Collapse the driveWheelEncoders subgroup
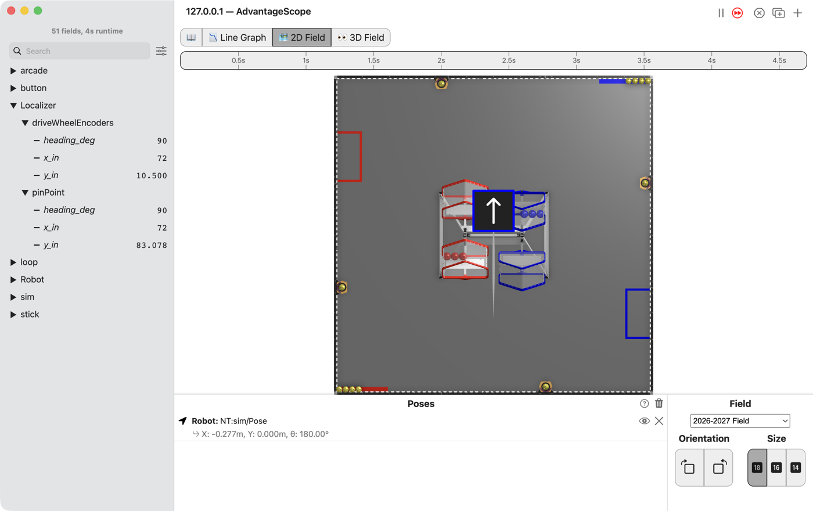The width and height of the screenshot is (813, 511). 25,123
